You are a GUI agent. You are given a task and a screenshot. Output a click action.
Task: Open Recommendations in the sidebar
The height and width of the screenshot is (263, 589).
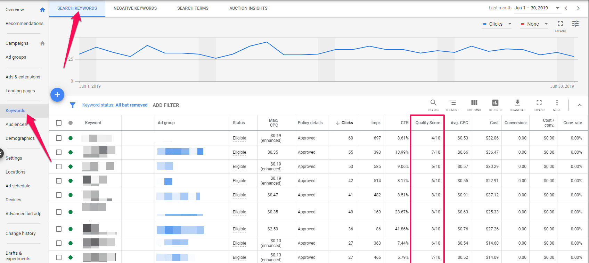(24, 24)
